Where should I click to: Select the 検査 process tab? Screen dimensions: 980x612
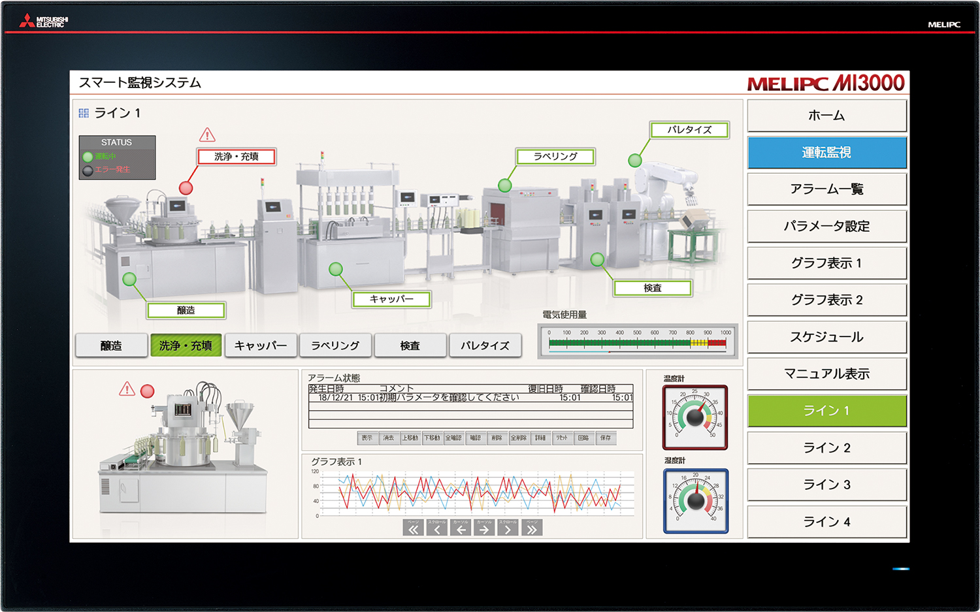tap(410, 346)
